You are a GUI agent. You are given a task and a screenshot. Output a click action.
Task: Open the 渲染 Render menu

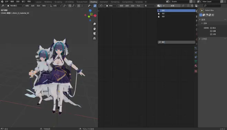18,2
